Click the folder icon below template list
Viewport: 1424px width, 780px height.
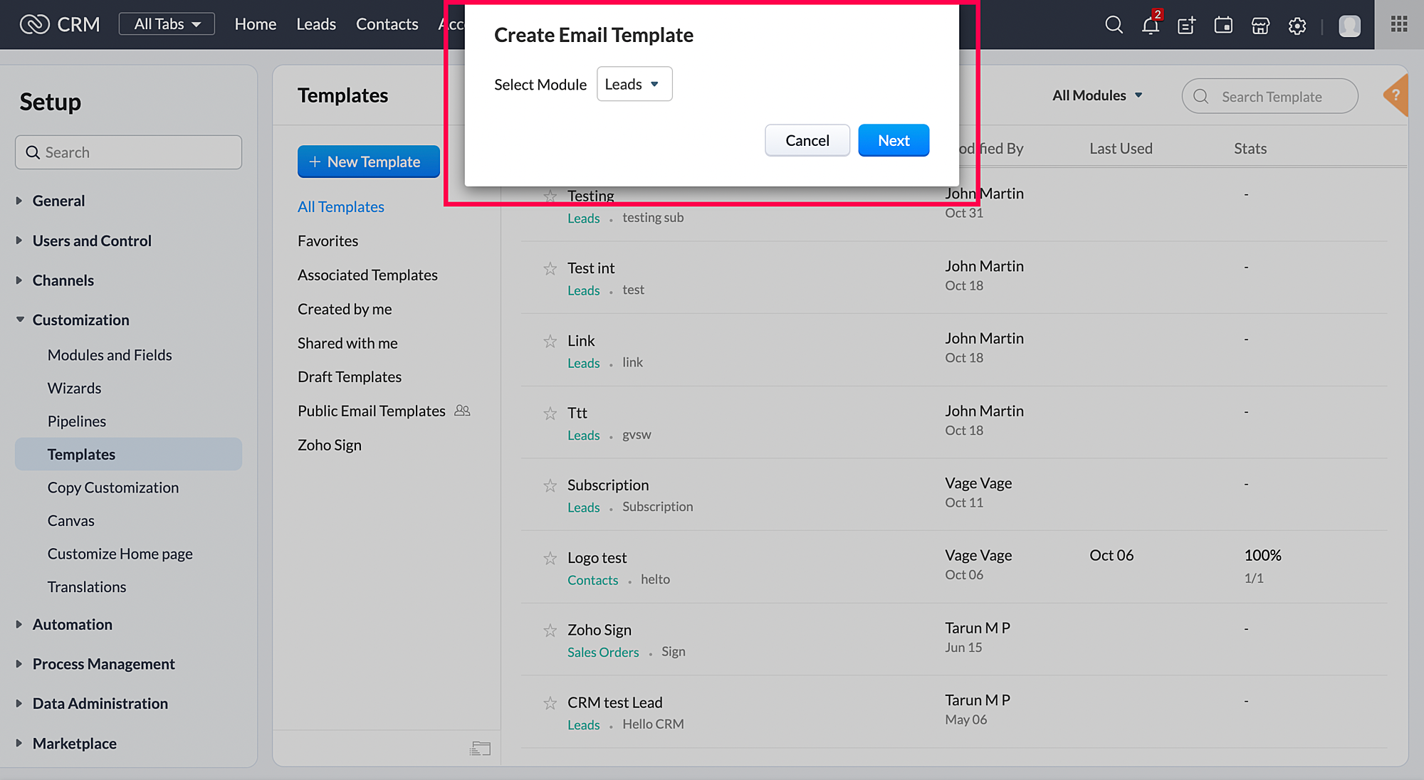point(480,748)
